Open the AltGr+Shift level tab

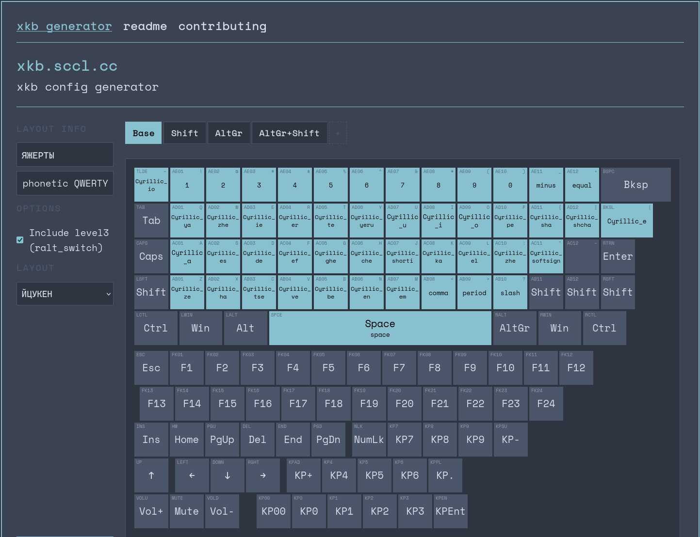pyautogui.click(x=289, y=133)
